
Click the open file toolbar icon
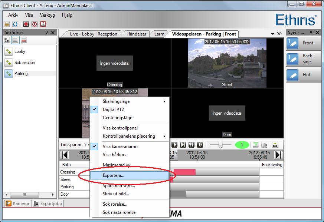(7, 24)
